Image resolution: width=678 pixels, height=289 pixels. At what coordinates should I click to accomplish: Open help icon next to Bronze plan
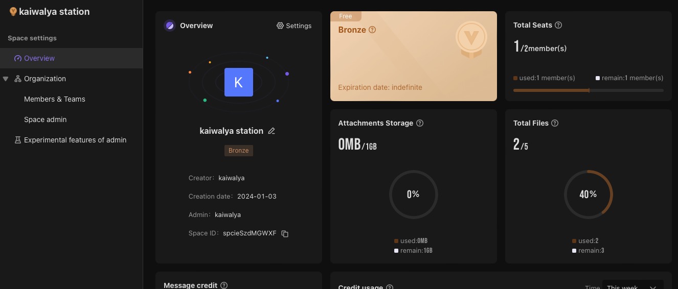(372, 30)
